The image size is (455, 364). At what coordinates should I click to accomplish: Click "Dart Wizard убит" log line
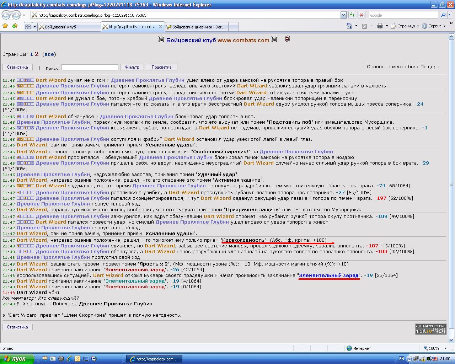pos(38,292)
